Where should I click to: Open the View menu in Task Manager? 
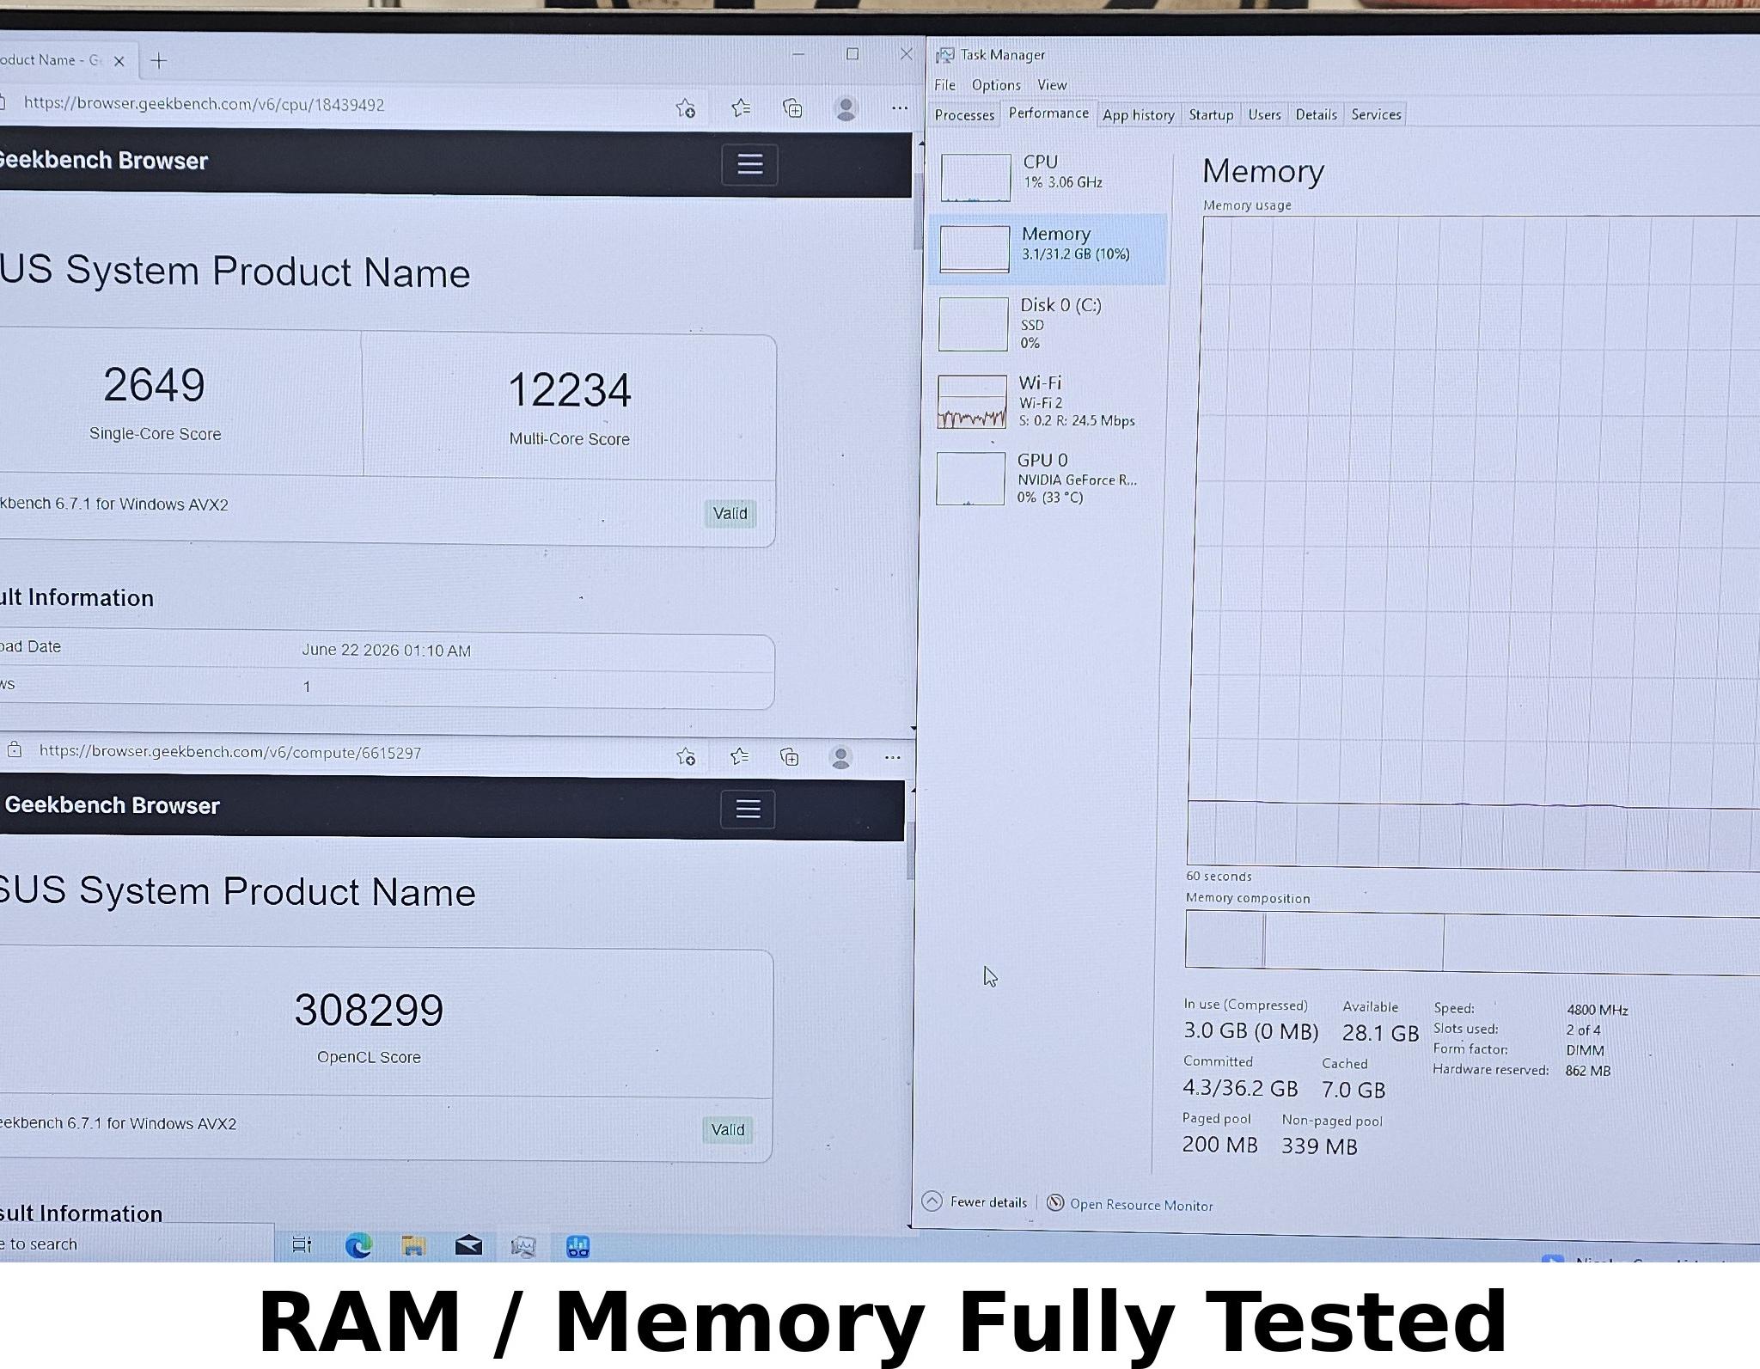[x=1052, y=85]
